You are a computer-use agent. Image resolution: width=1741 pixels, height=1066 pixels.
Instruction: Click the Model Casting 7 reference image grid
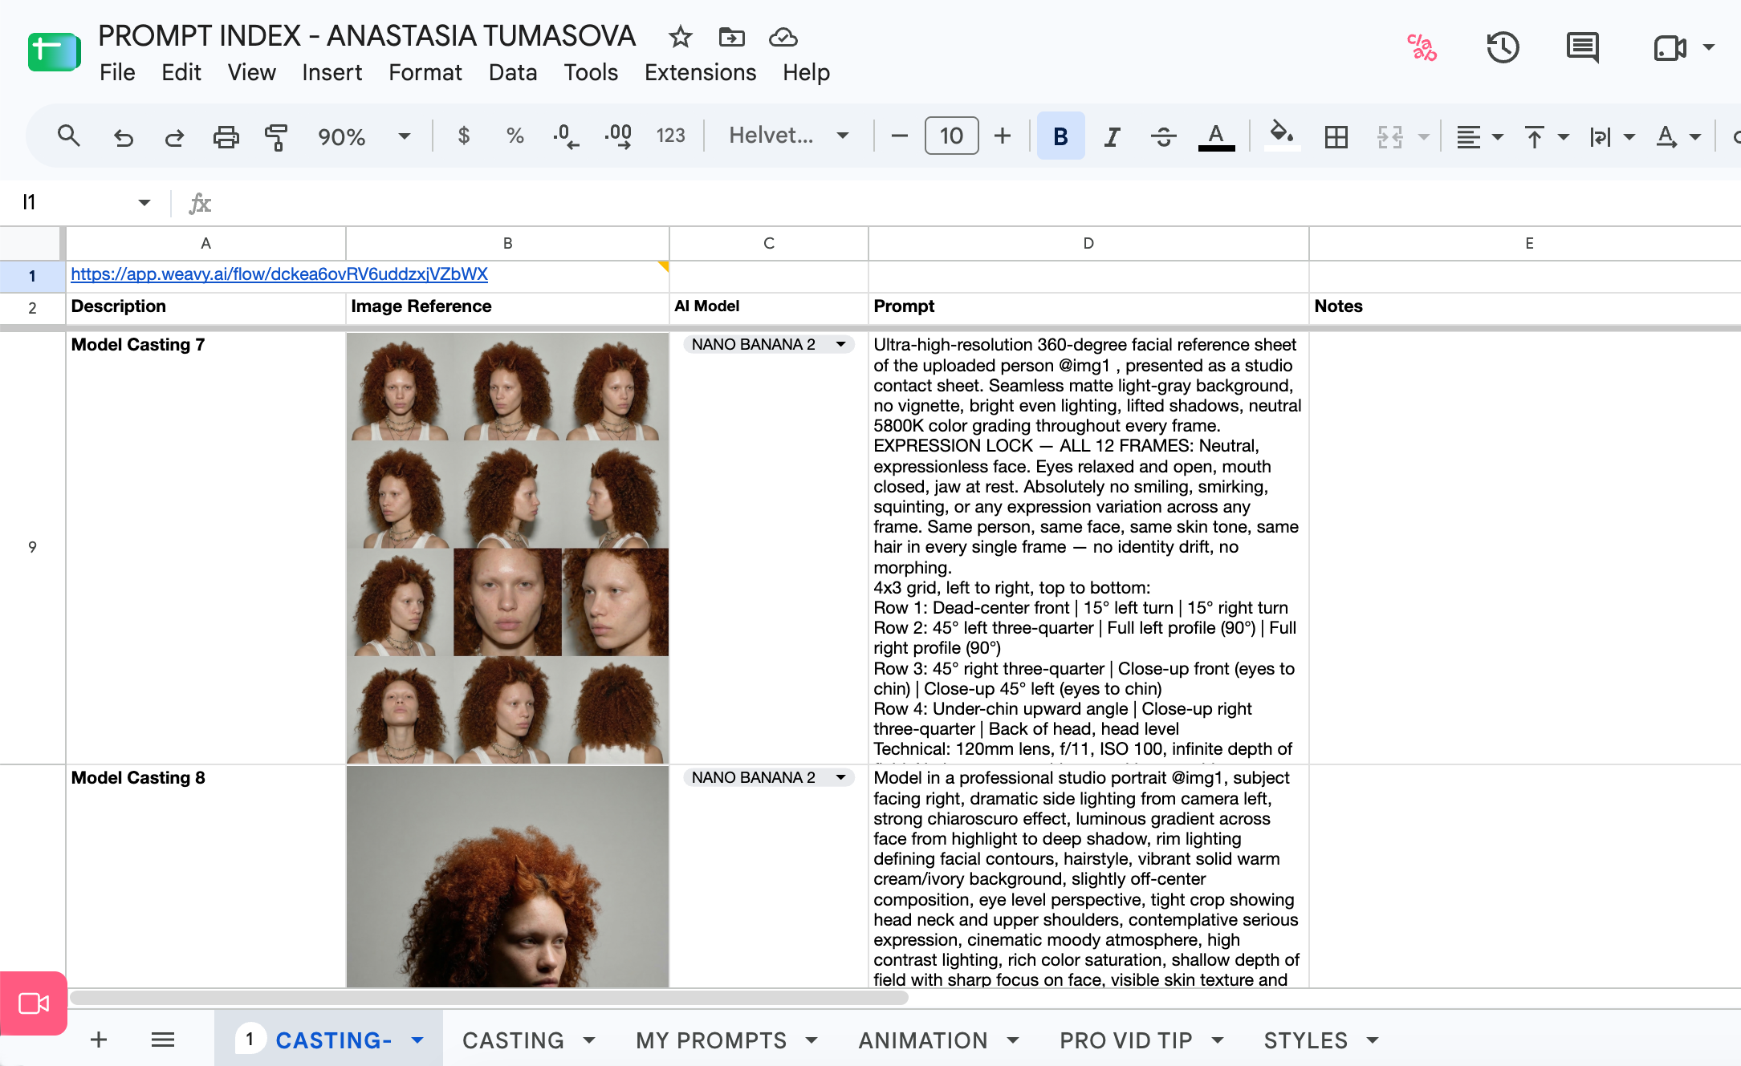point(507,548)
